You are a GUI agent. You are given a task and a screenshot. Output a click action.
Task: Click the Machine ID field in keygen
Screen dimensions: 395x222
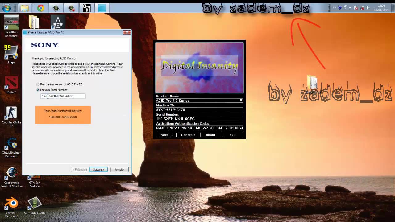[x=199, y=110]
